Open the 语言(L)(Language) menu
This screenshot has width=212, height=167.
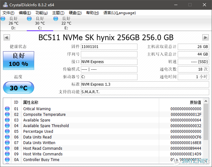coord(120,13)
